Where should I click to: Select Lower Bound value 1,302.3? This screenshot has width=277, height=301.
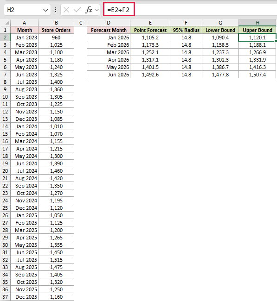click(220, 60)
